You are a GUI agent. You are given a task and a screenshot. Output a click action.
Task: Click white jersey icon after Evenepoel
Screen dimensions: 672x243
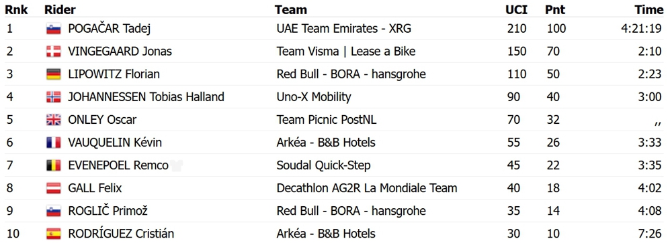[x=177, y=166]
